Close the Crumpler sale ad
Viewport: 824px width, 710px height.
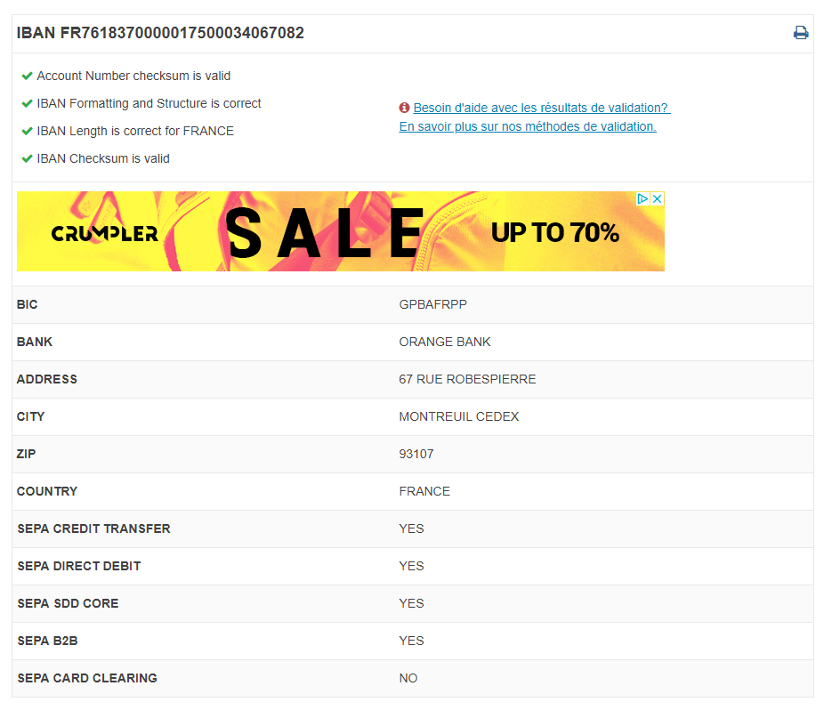(x=657, y=199)
